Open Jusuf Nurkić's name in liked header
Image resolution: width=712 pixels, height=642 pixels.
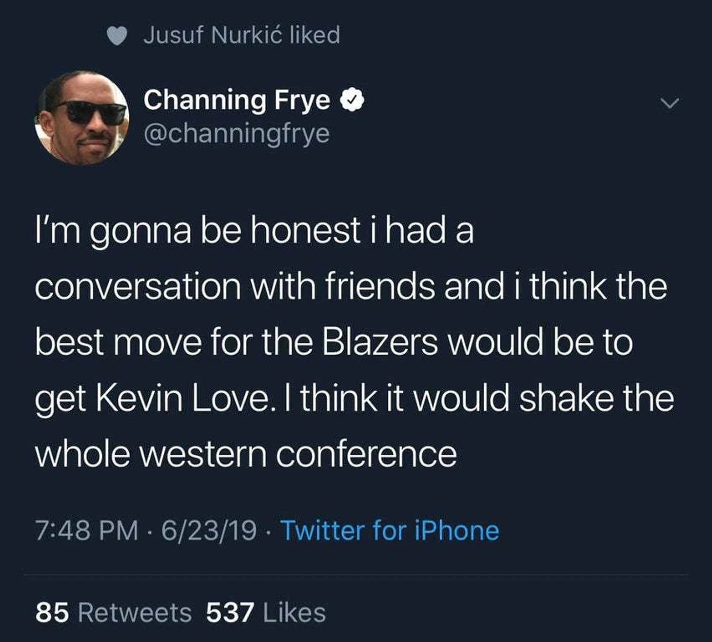[x=213, y=35]
